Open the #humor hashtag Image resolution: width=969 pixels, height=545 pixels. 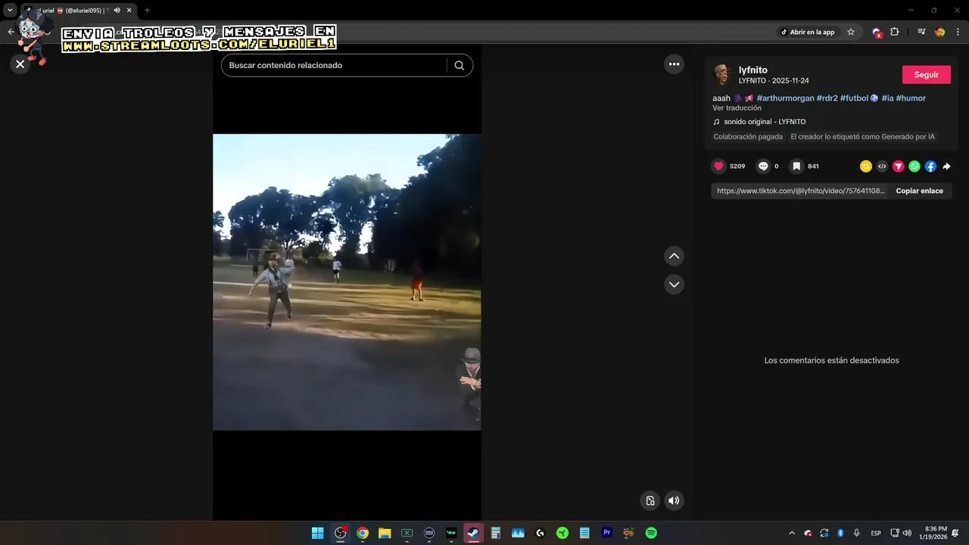click(x=911, y=98)
